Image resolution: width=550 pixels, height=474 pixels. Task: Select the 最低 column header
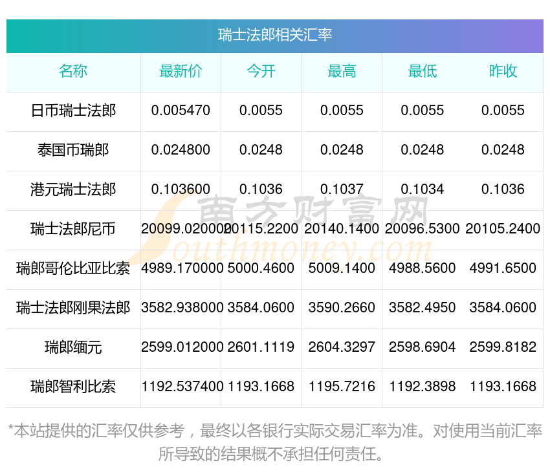tap(423, 71)
